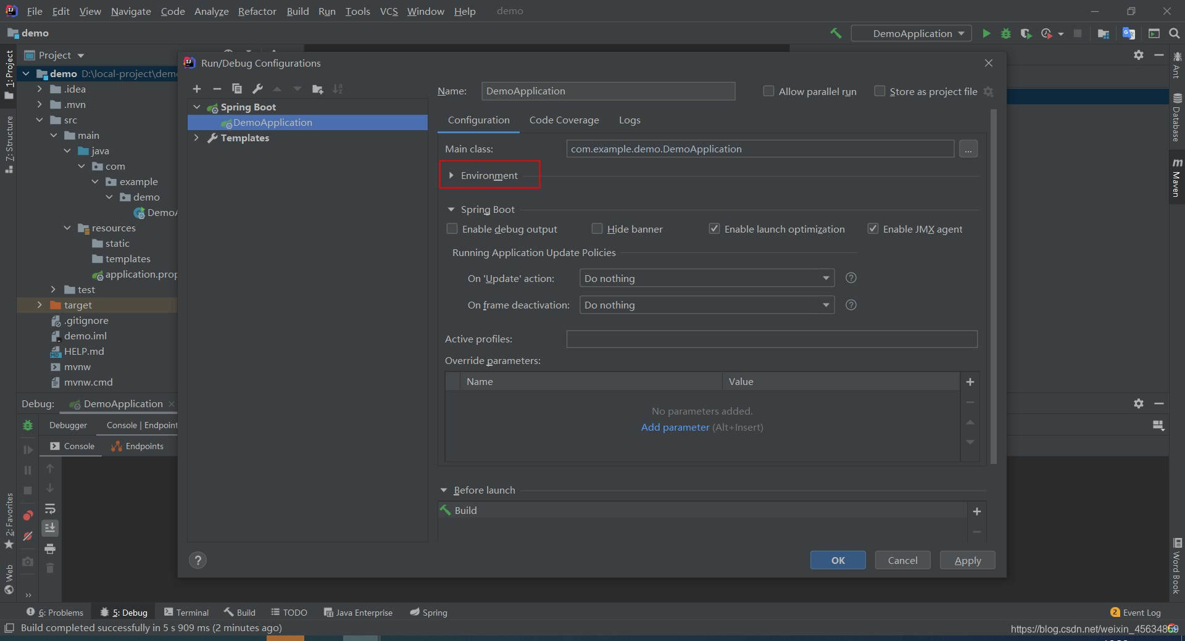Click the Main class field

coord(760,149)
